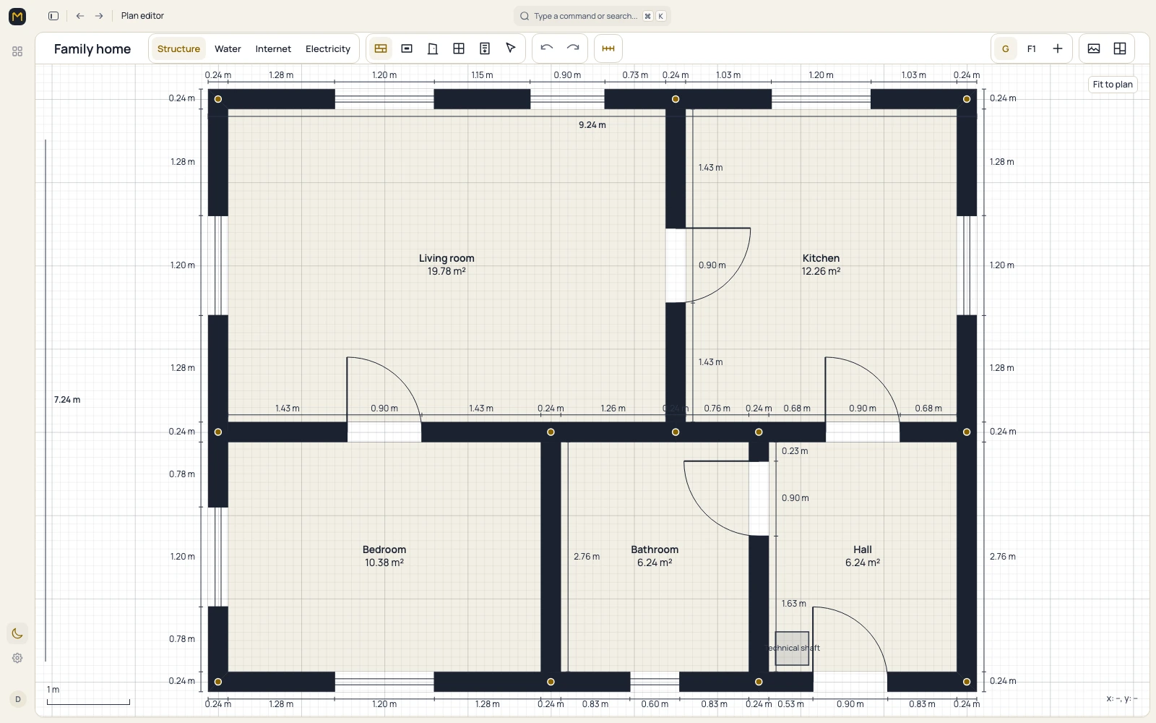This screenshot has height=723, width=1156.
Task: Open the background image option
Action: 1094,48
